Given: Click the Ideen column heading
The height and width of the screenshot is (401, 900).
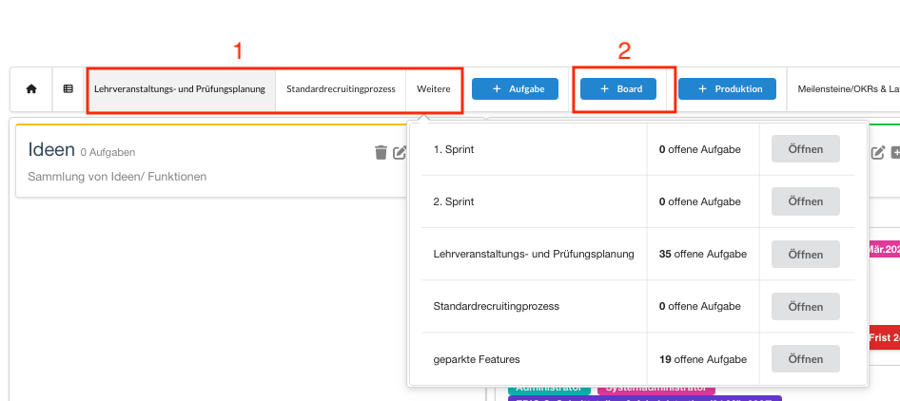Looking at the screenshot, I should point(51,150).
